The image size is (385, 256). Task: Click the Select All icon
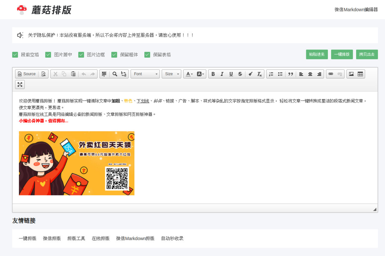[104, 74]
